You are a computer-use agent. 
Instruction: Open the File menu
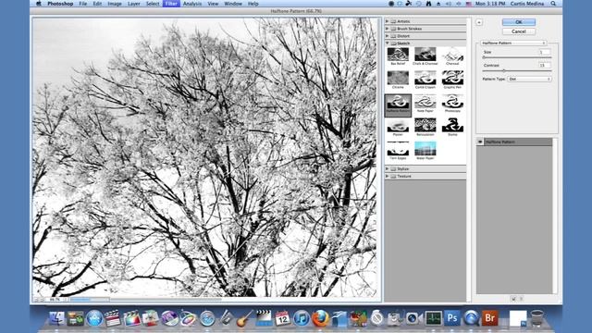point(82,4)
